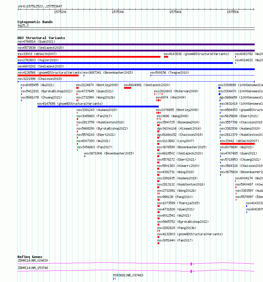Select esv3671906 (Besenbacher2015) label
Viewport: 263px width, 282px height.
tap(109, 153)
